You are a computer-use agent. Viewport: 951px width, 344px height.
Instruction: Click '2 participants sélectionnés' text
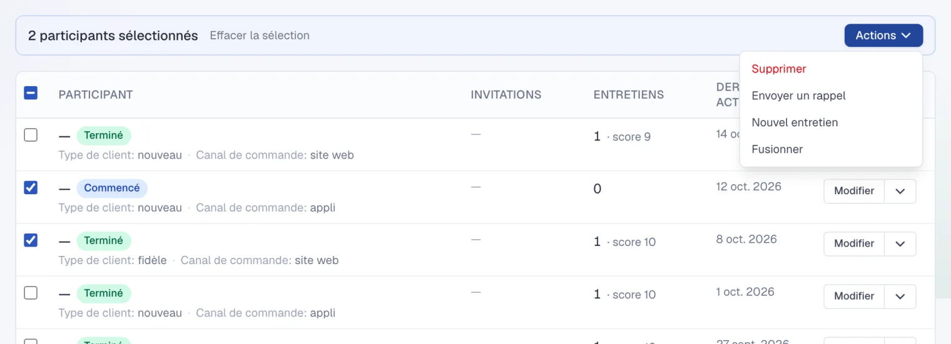pos(113,36)
